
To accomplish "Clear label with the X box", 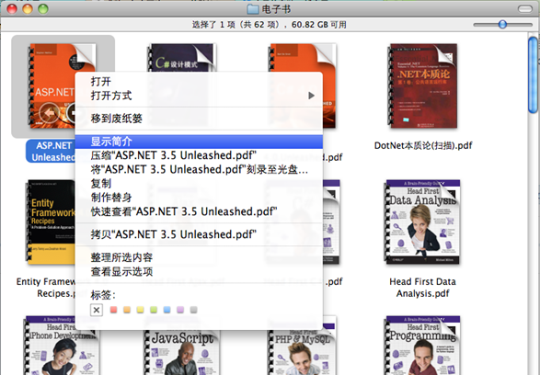I will pos(97,310).
